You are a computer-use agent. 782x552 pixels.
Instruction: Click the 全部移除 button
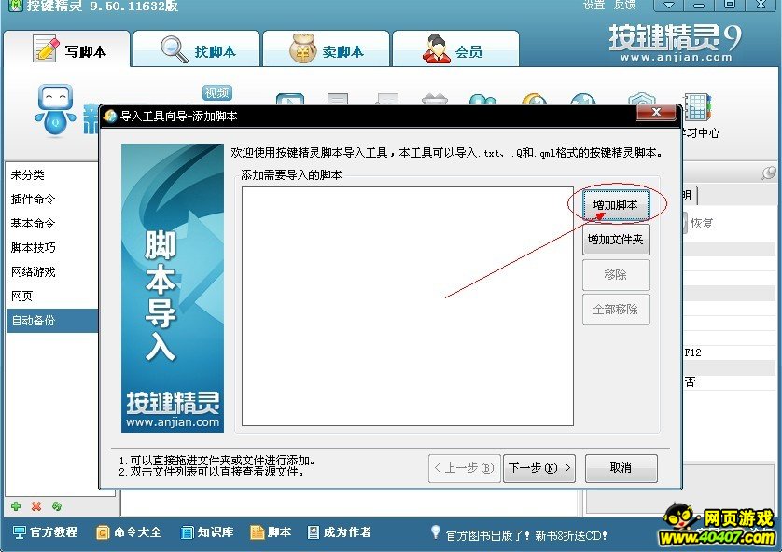(616, 310)
